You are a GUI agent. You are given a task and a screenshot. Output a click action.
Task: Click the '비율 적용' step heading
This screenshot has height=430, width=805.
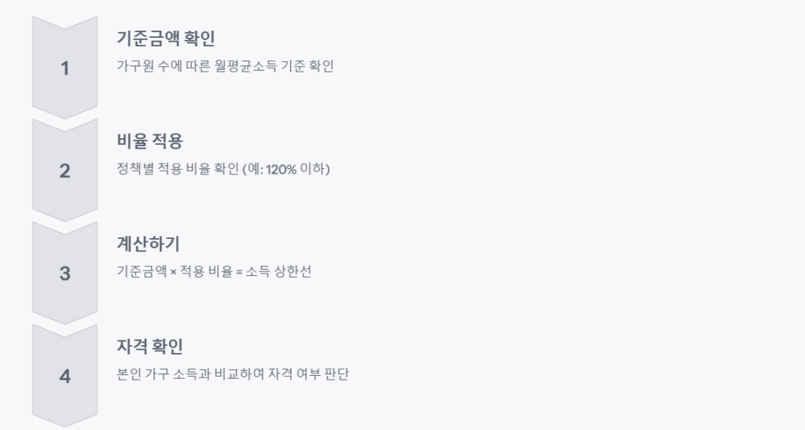[149, 141]
